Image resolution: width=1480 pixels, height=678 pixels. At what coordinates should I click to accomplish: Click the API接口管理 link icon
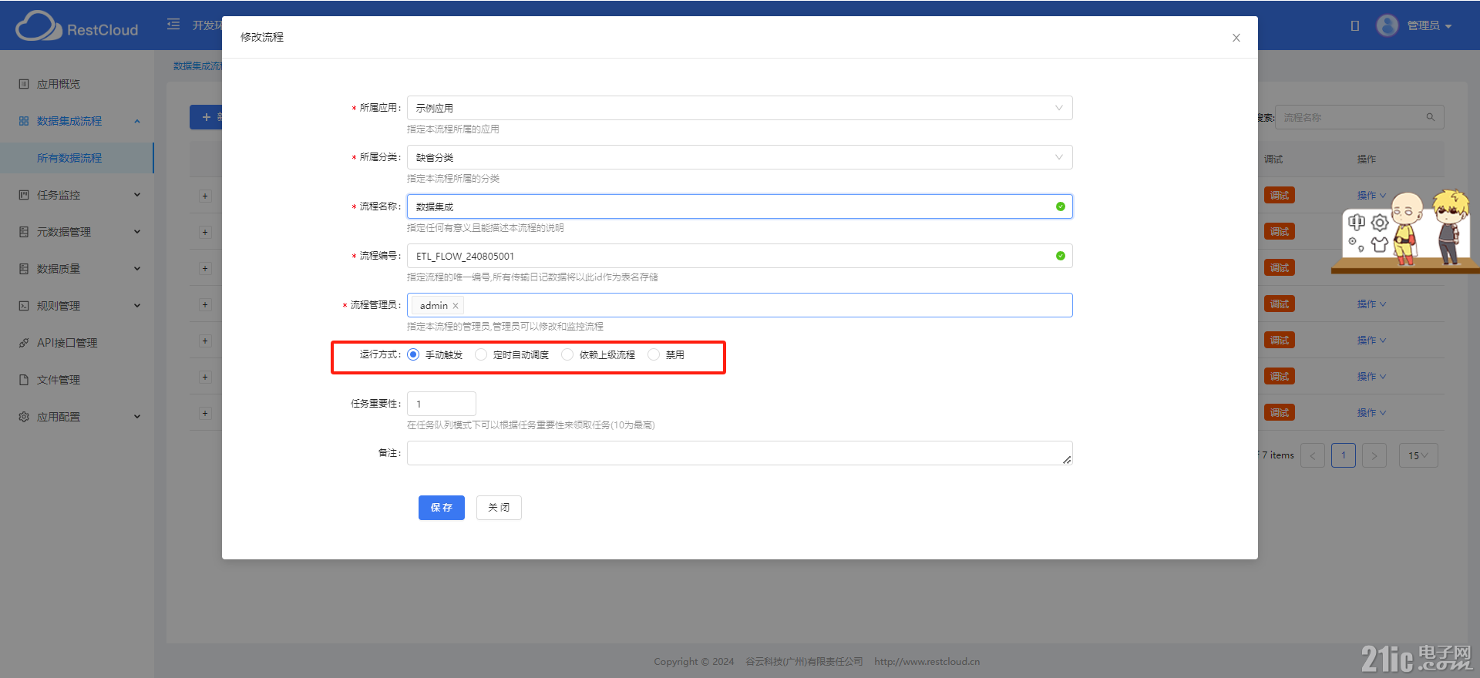coord(24,343)
